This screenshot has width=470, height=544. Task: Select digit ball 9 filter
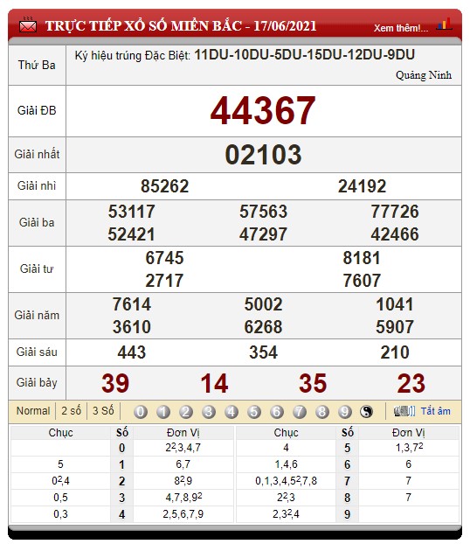(345, 412)
